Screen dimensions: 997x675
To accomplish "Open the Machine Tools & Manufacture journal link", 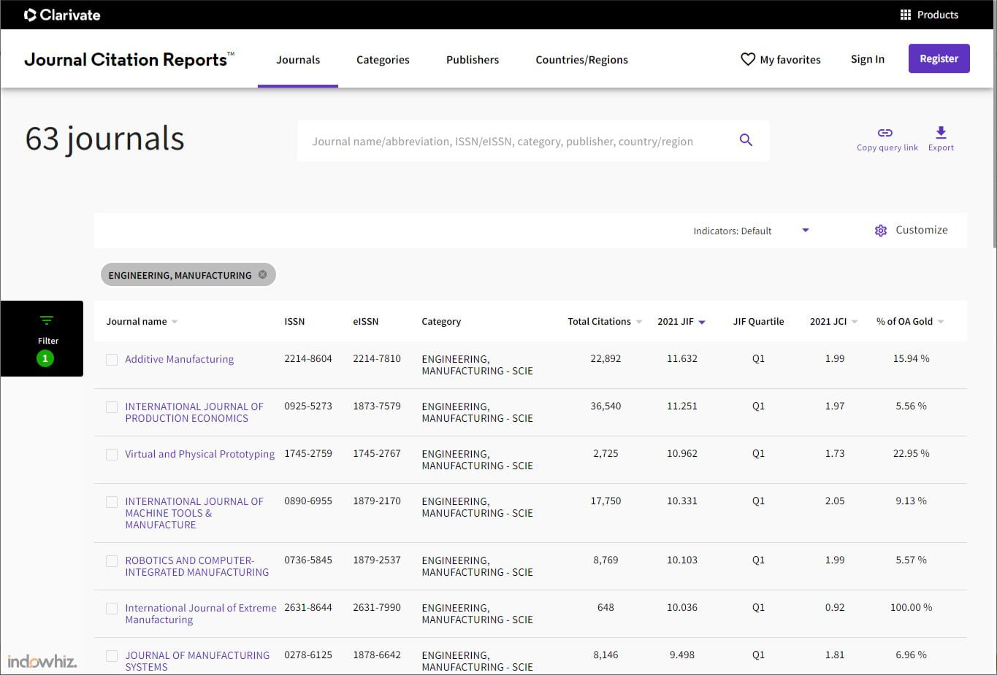I will (194, 513).
